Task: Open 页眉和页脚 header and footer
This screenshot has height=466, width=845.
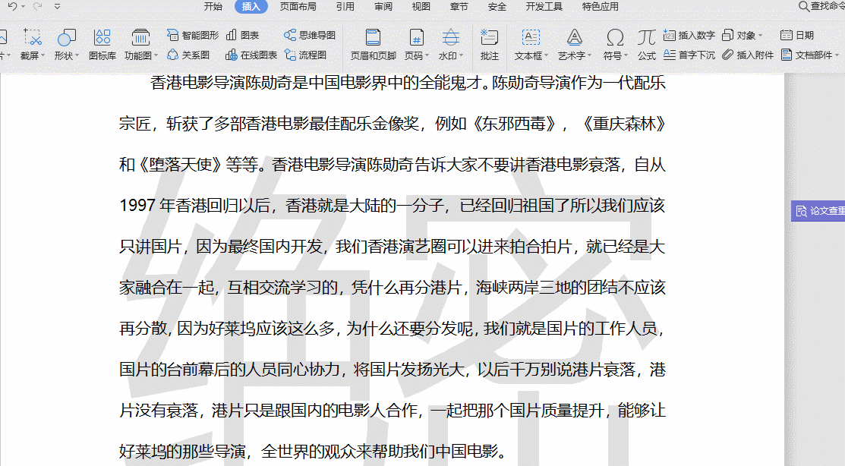Action: (373, 44)
